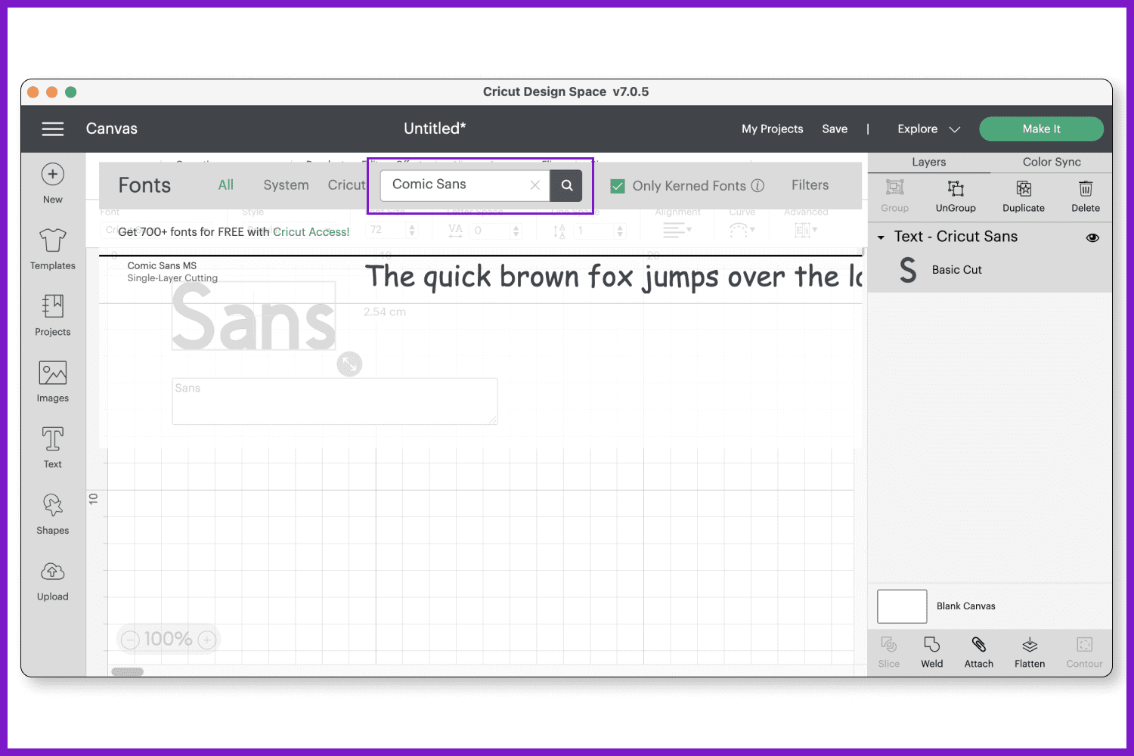Click the horizontal canvas scrollbar
The image size is (1134, 756).
127,671
